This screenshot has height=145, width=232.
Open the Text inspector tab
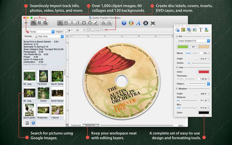click(x=201, y=30)
